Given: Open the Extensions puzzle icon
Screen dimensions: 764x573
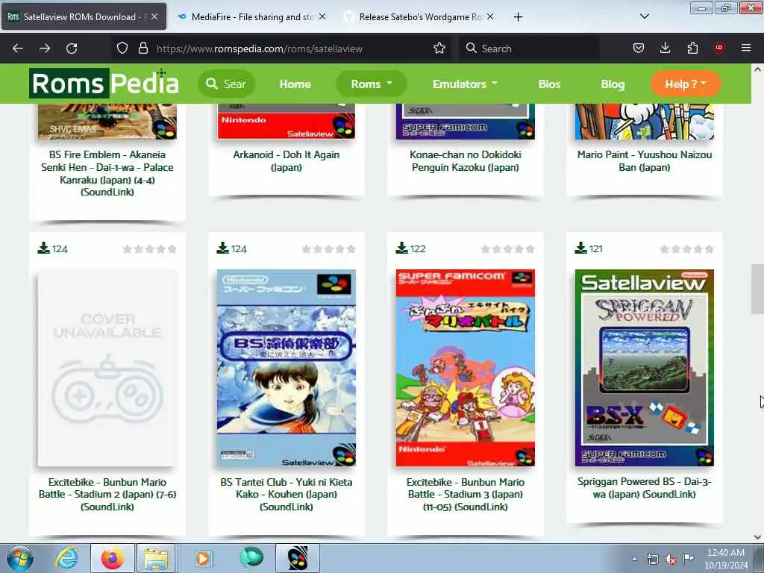Looking at the screenshot, I should (692, 48).
